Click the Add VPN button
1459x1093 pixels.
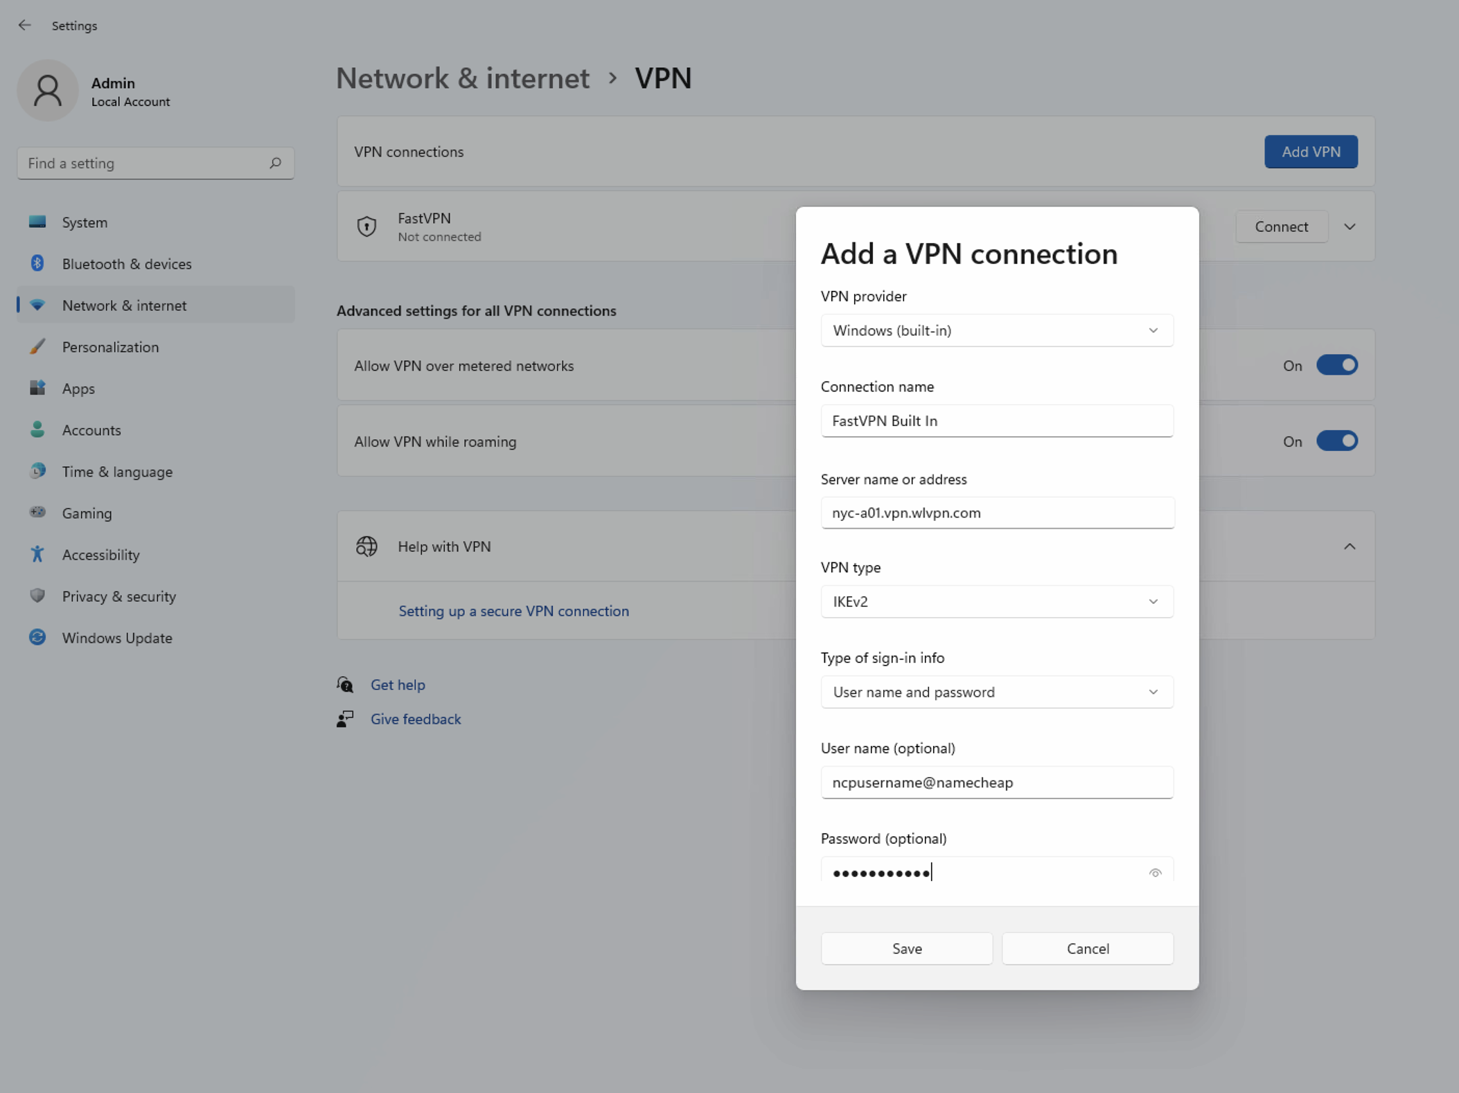pyautogui.click(x=1311, y=152)
